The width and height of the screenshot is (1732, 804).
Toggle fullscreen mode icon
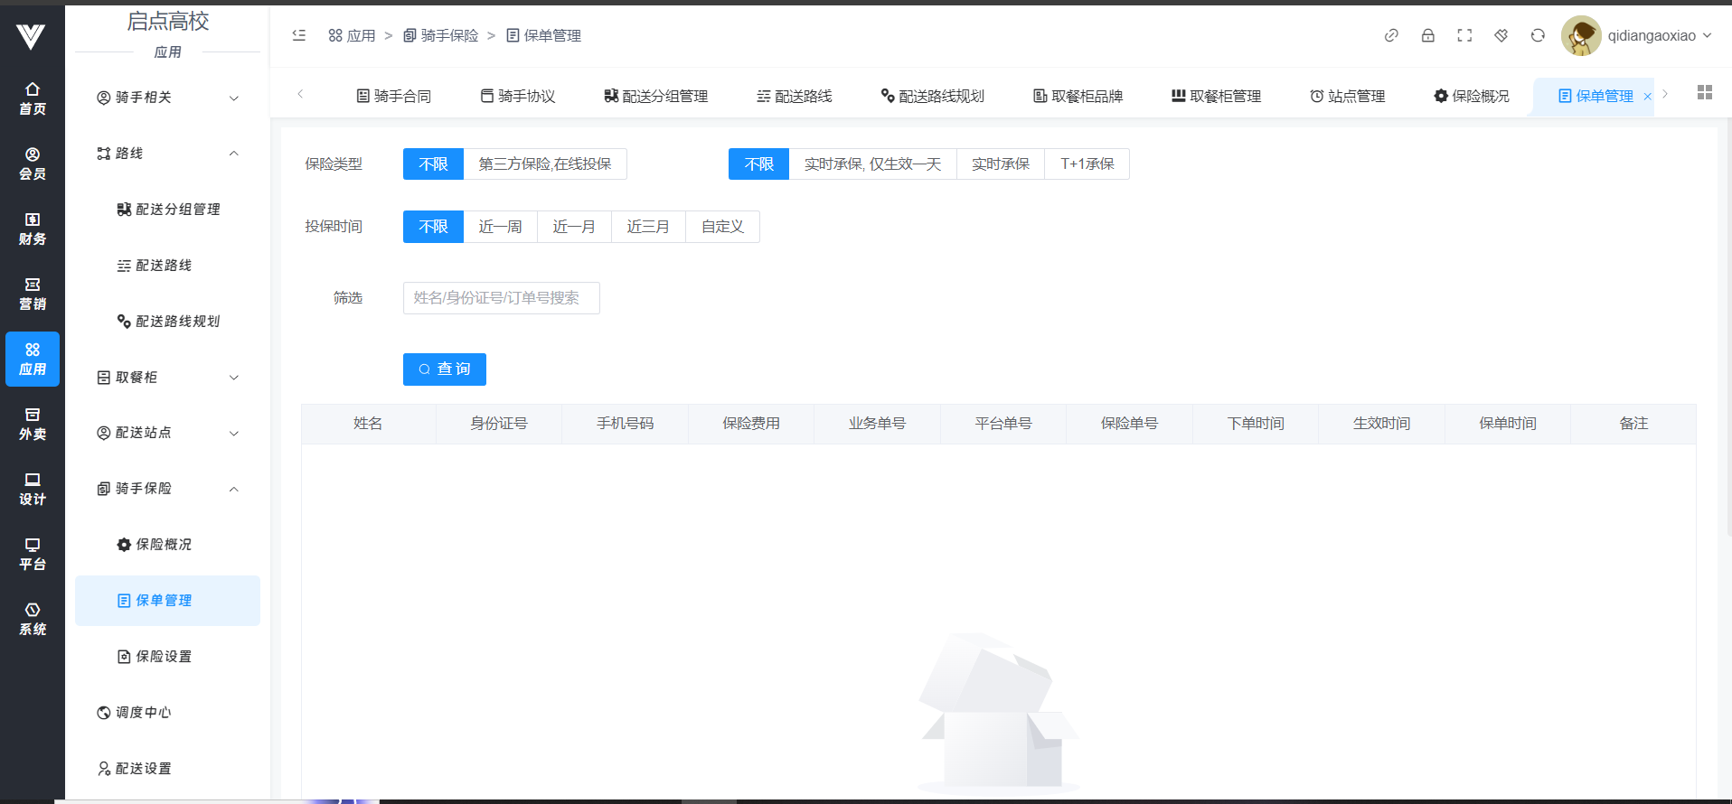pos(1464,35)
